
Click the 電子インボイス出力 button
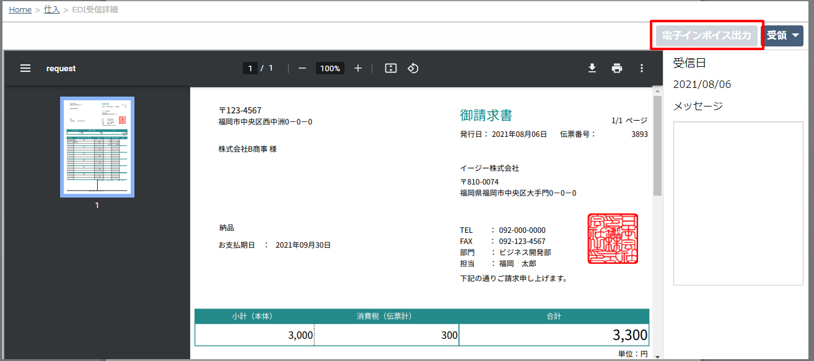706,35
